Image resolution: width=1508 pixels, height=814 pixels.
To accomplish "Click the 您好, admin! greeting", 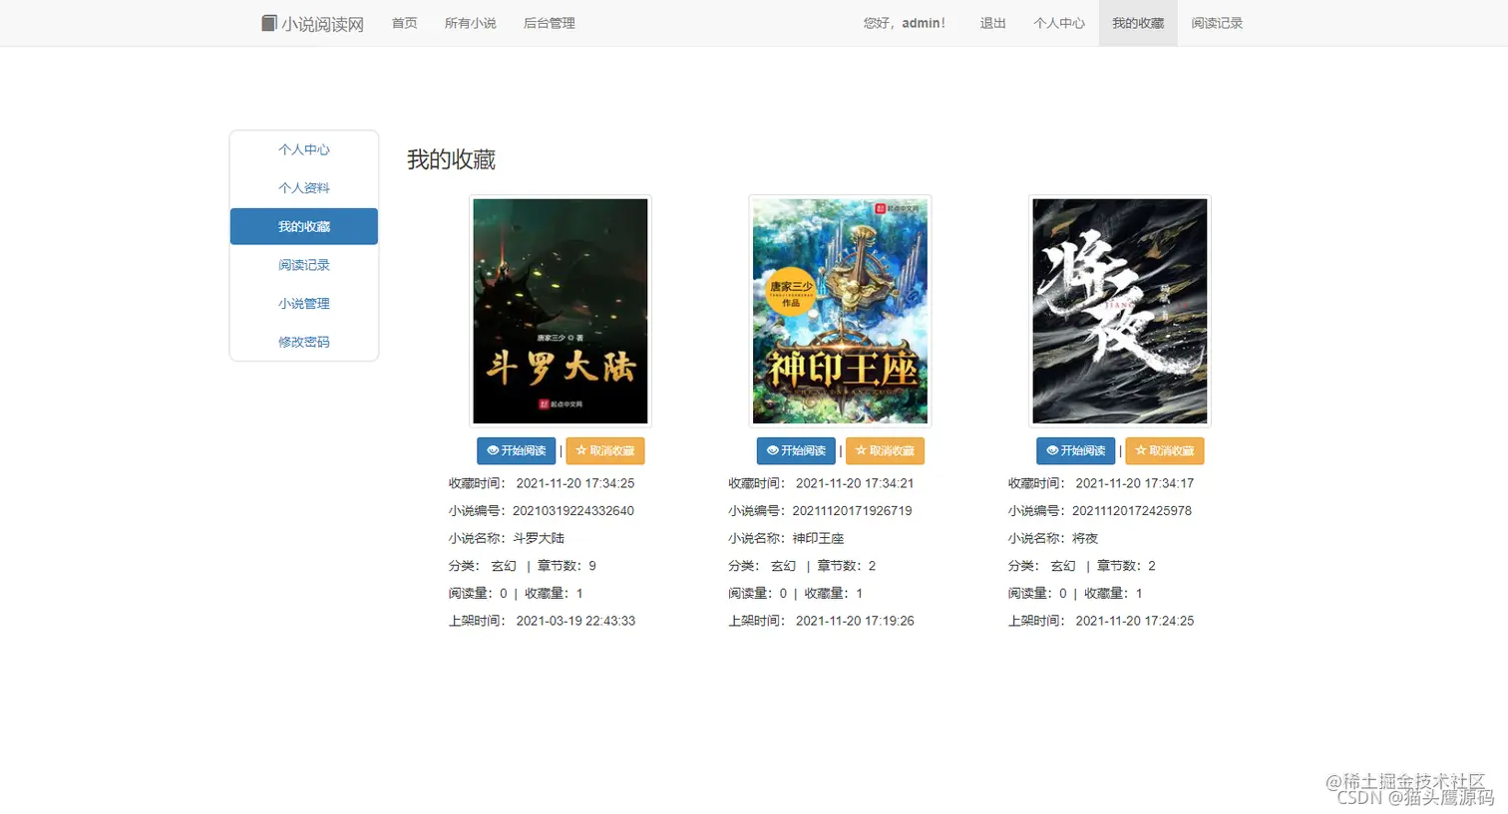I will [x=905, y=23].
